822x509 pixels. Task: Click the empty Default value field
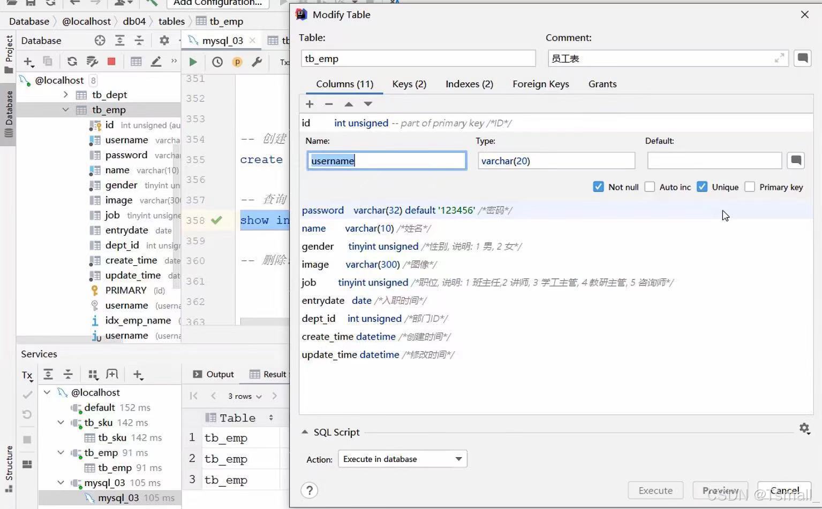click(x=714, y=160)
